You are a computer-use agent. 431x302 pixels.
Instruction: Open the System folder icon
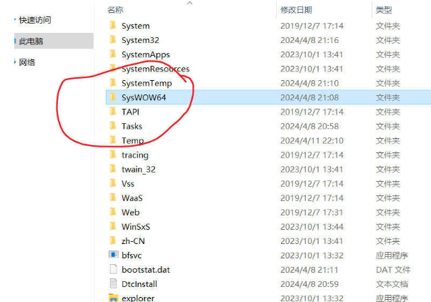pos(113,25)
